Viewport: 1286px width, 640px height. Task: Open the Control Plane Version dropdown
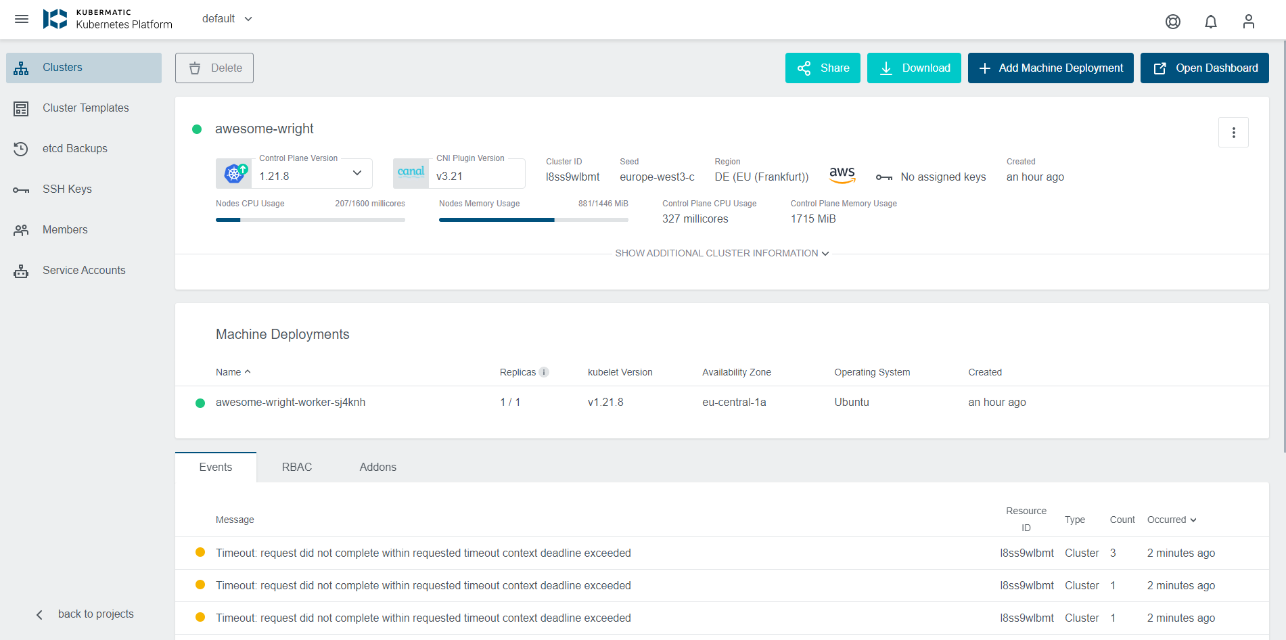[x=357, y=173]
